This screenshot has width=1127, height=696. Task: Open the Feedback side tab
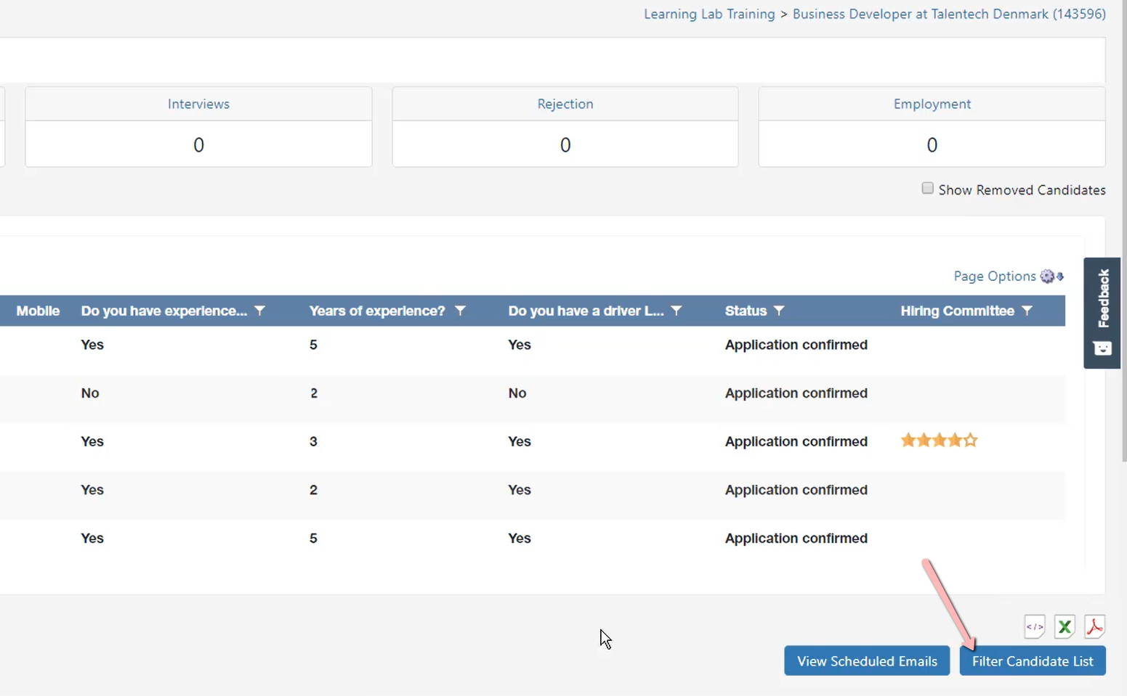1102,313
